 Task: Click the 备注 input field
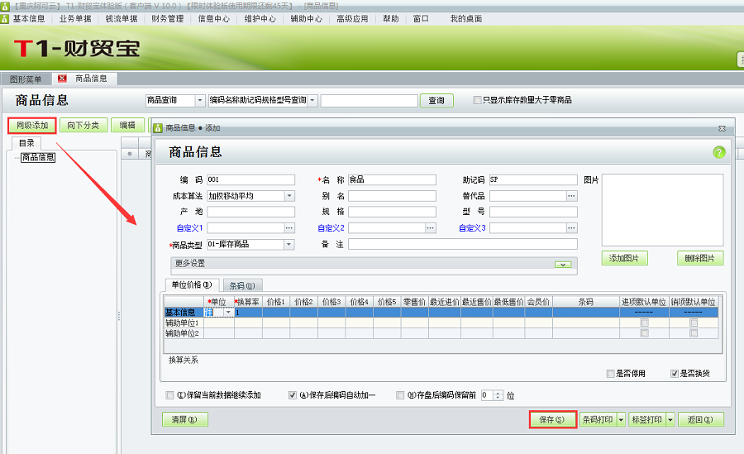click(463, 244)
